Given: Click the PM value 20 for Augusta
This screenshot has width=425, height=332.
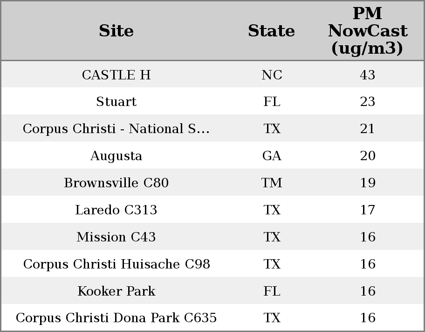Looking at the screenshot, I should [367, 156].
